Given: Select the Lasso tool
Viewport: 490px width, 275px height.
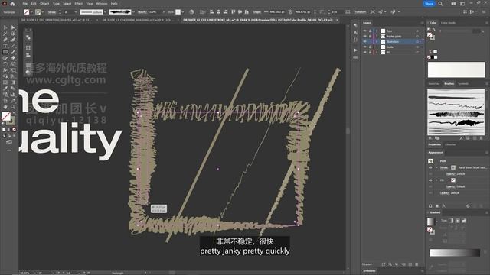Looking at the screenshot, I should click(13, 34).
